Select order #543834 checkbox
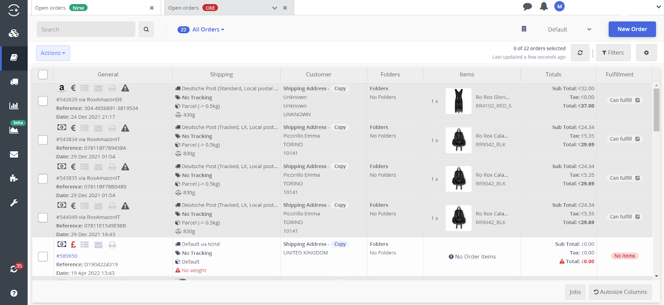This screenshot has height=305, width=664. click(x=43, y=140)
